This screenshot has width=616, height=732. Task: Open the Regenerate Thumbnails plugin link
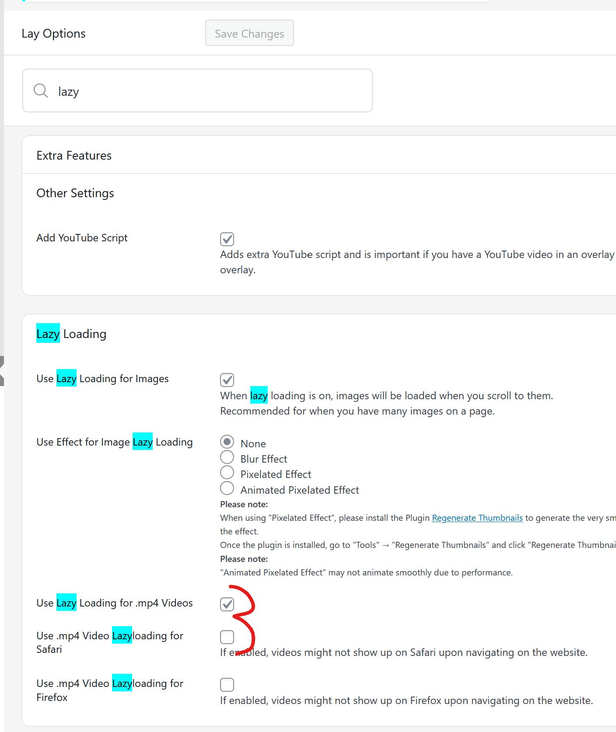coord(477,518)
